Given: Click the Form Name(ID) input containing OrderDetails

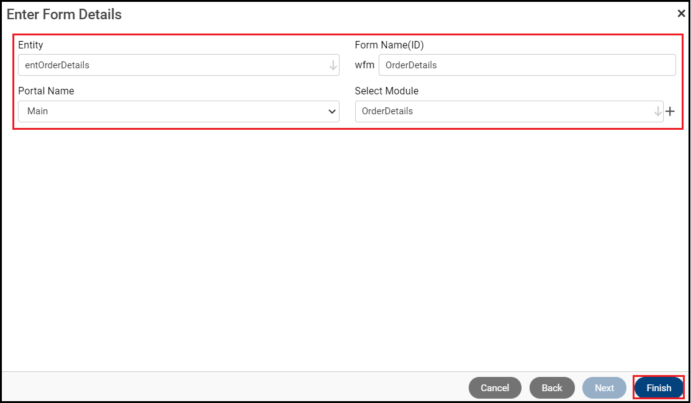Looking at the screenshot, I should tap(528, 65).
